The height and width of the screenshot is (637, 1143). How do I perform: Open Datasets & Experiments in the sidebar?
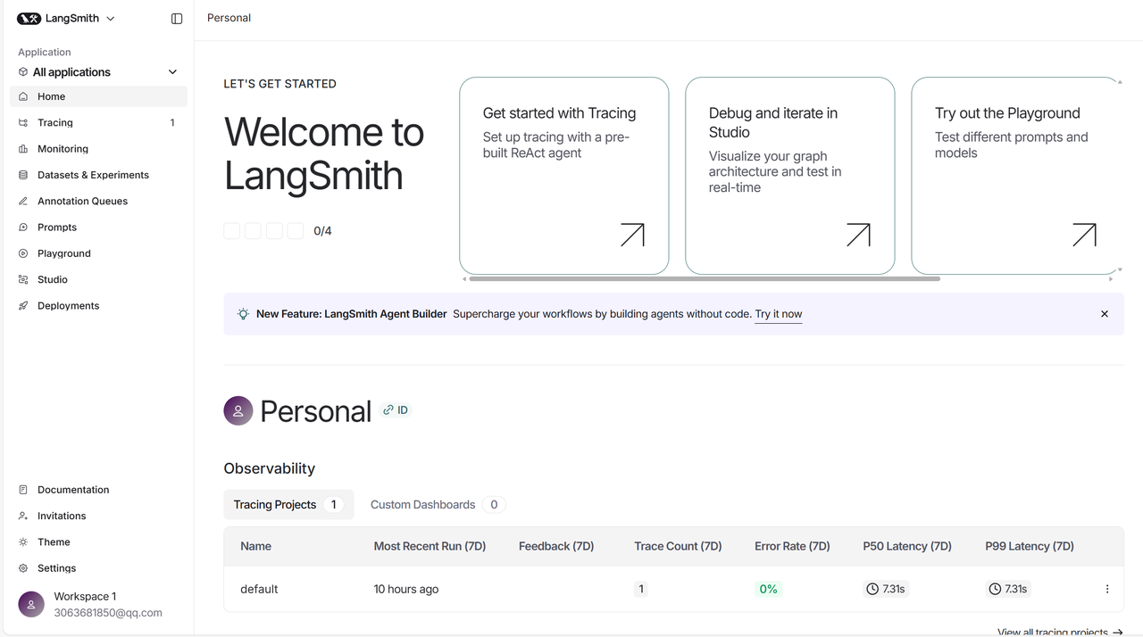[x=98, y=175]
